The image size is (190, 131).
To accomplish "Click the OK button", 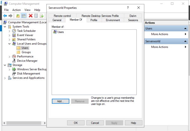I will point(76,123).
